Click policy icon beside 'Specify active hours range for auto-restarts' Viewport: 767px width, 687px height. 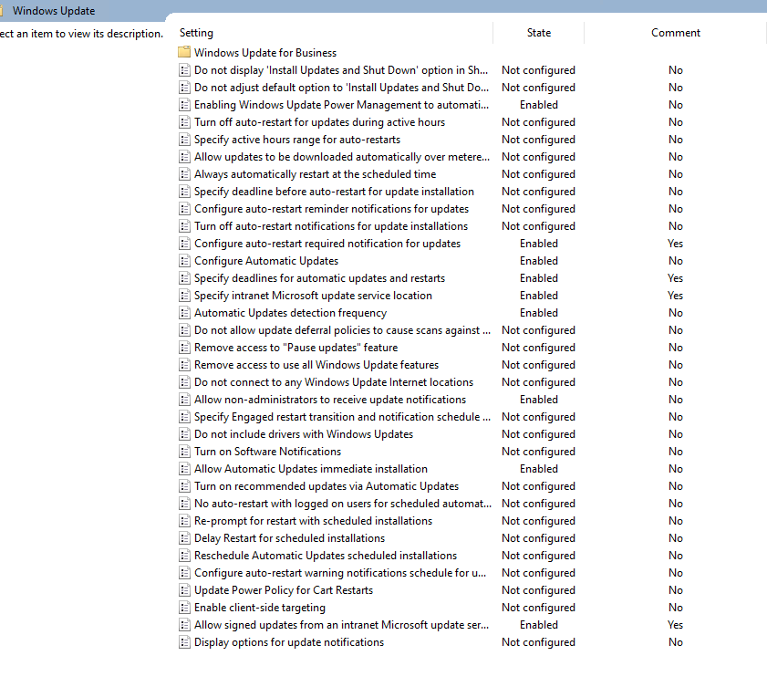coord(184,140)
